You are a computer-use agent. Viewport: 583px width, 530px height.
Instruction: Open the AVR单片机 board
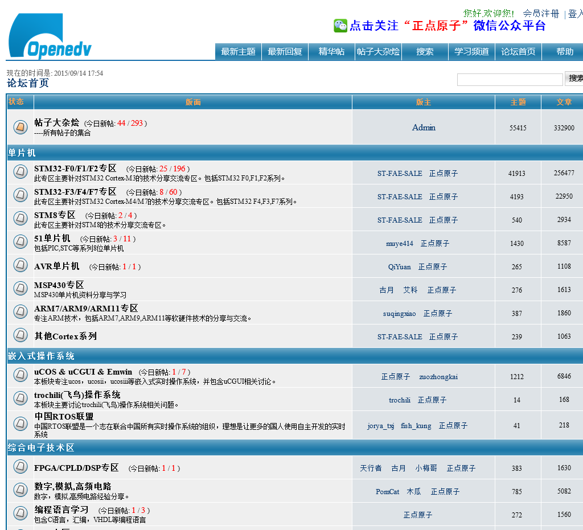[57, 266]
